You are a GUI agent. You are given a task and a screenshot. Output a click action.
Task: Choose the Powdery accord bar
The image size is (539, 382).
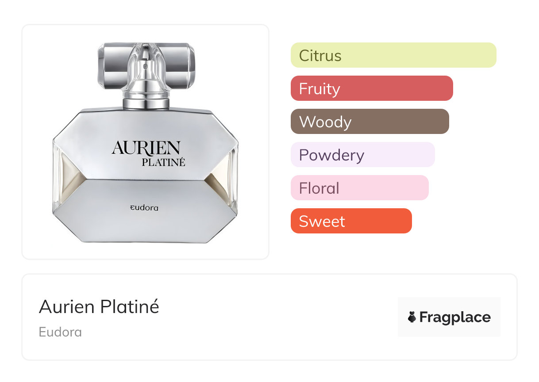point(362,155)
